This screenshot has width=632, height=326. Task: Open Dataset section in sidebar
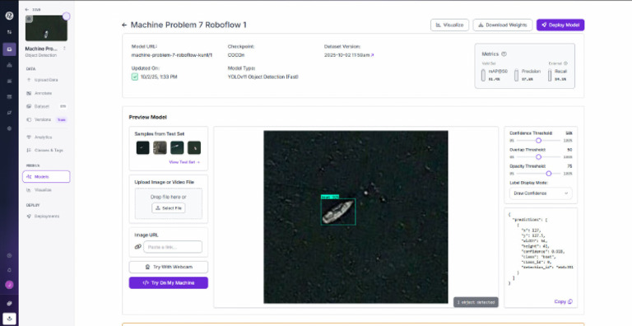[42, 106]
